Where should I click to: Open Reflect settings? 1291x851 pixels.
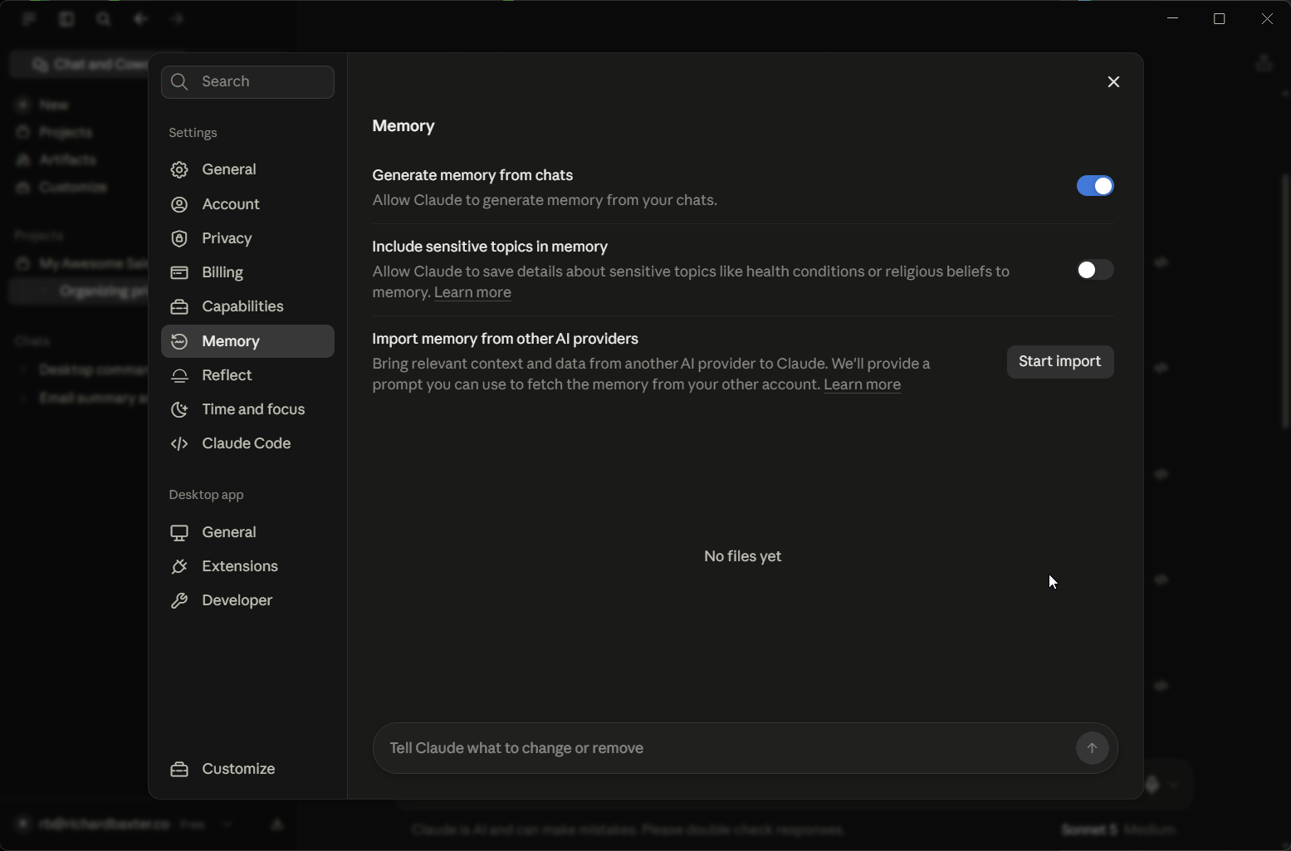[247, 375]
